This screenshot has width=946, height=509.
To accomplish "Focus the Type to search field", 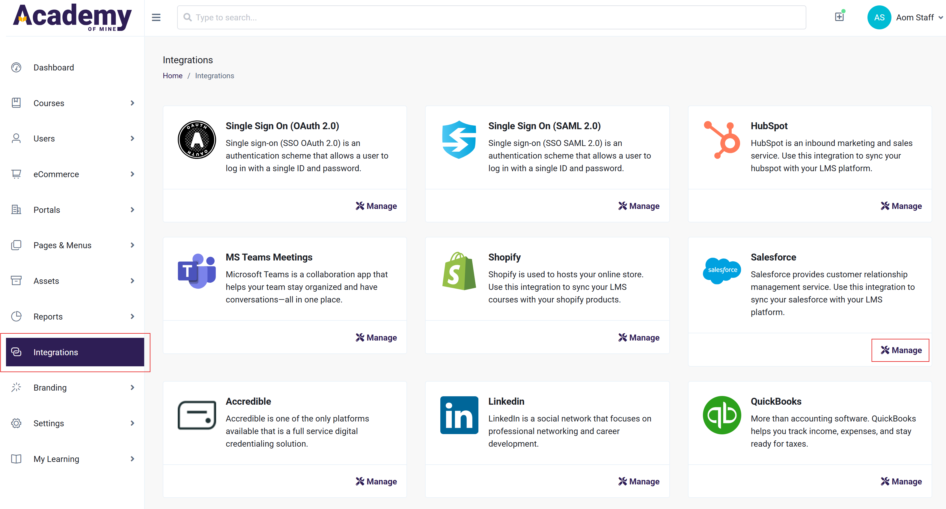I will [x=491, y=17].
